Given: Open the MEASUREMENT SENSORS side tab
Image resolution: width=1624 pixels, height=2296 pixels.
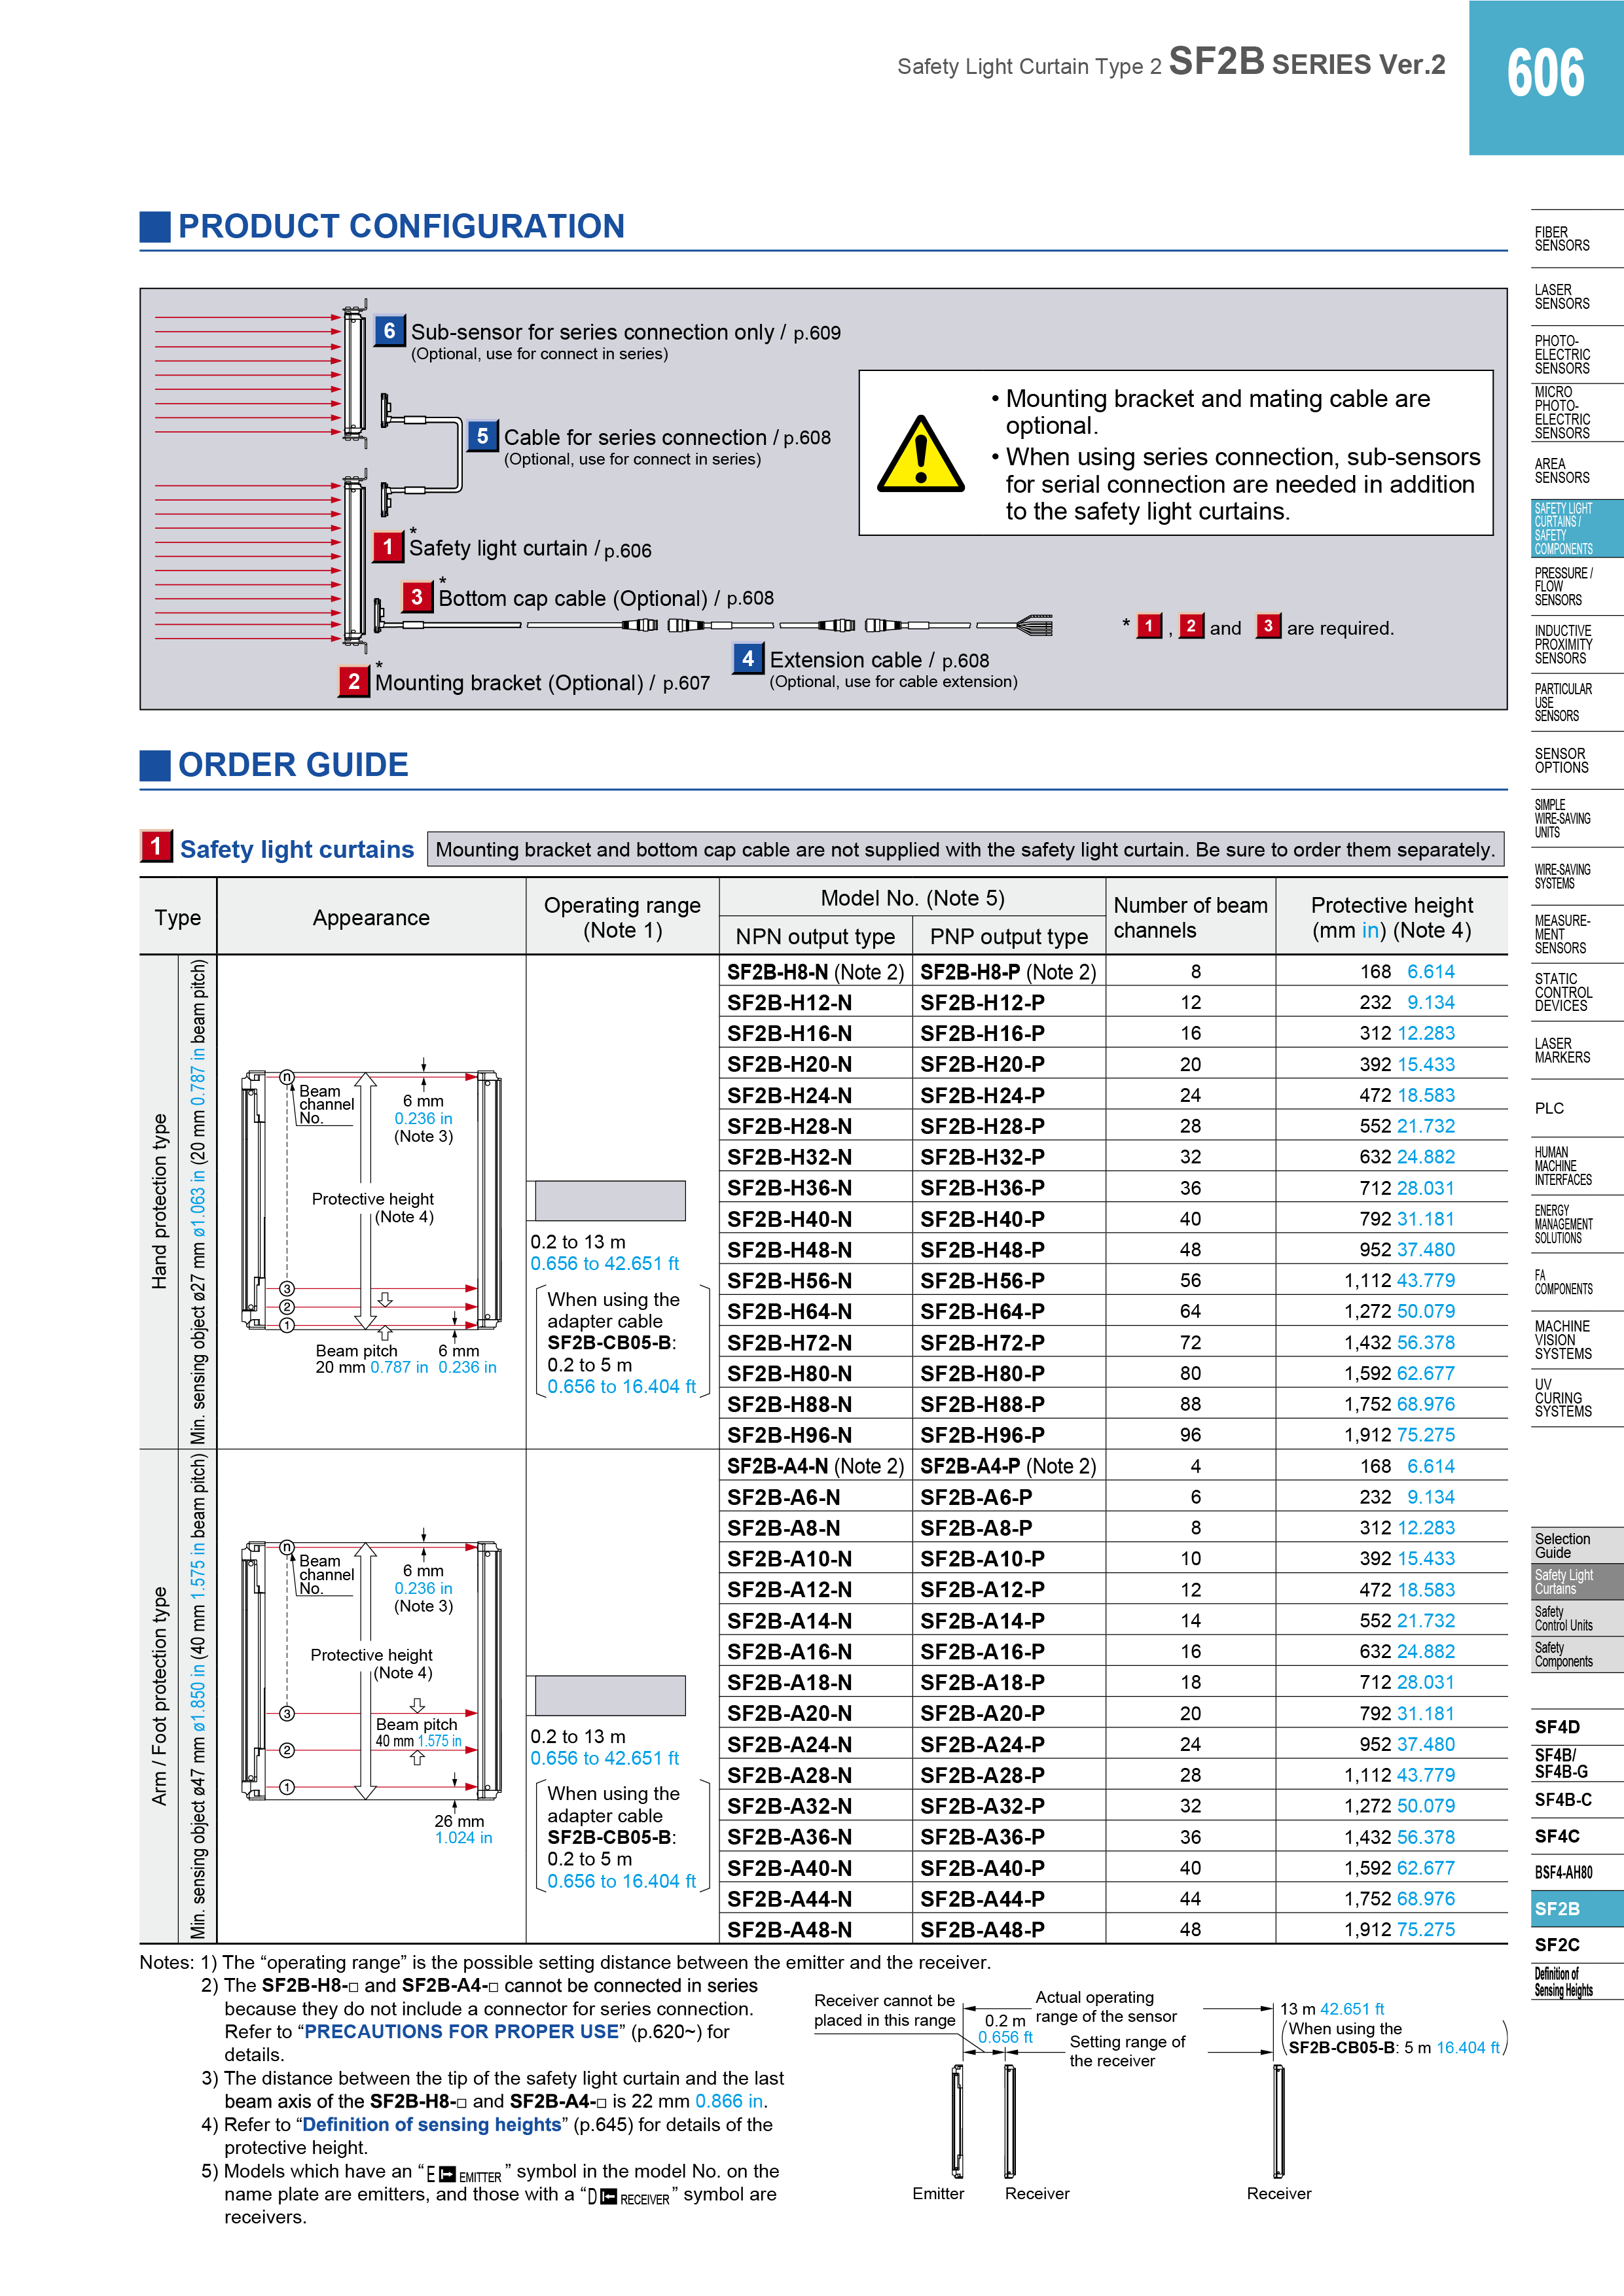Looking at the screenshot, I should point(1576,935).
